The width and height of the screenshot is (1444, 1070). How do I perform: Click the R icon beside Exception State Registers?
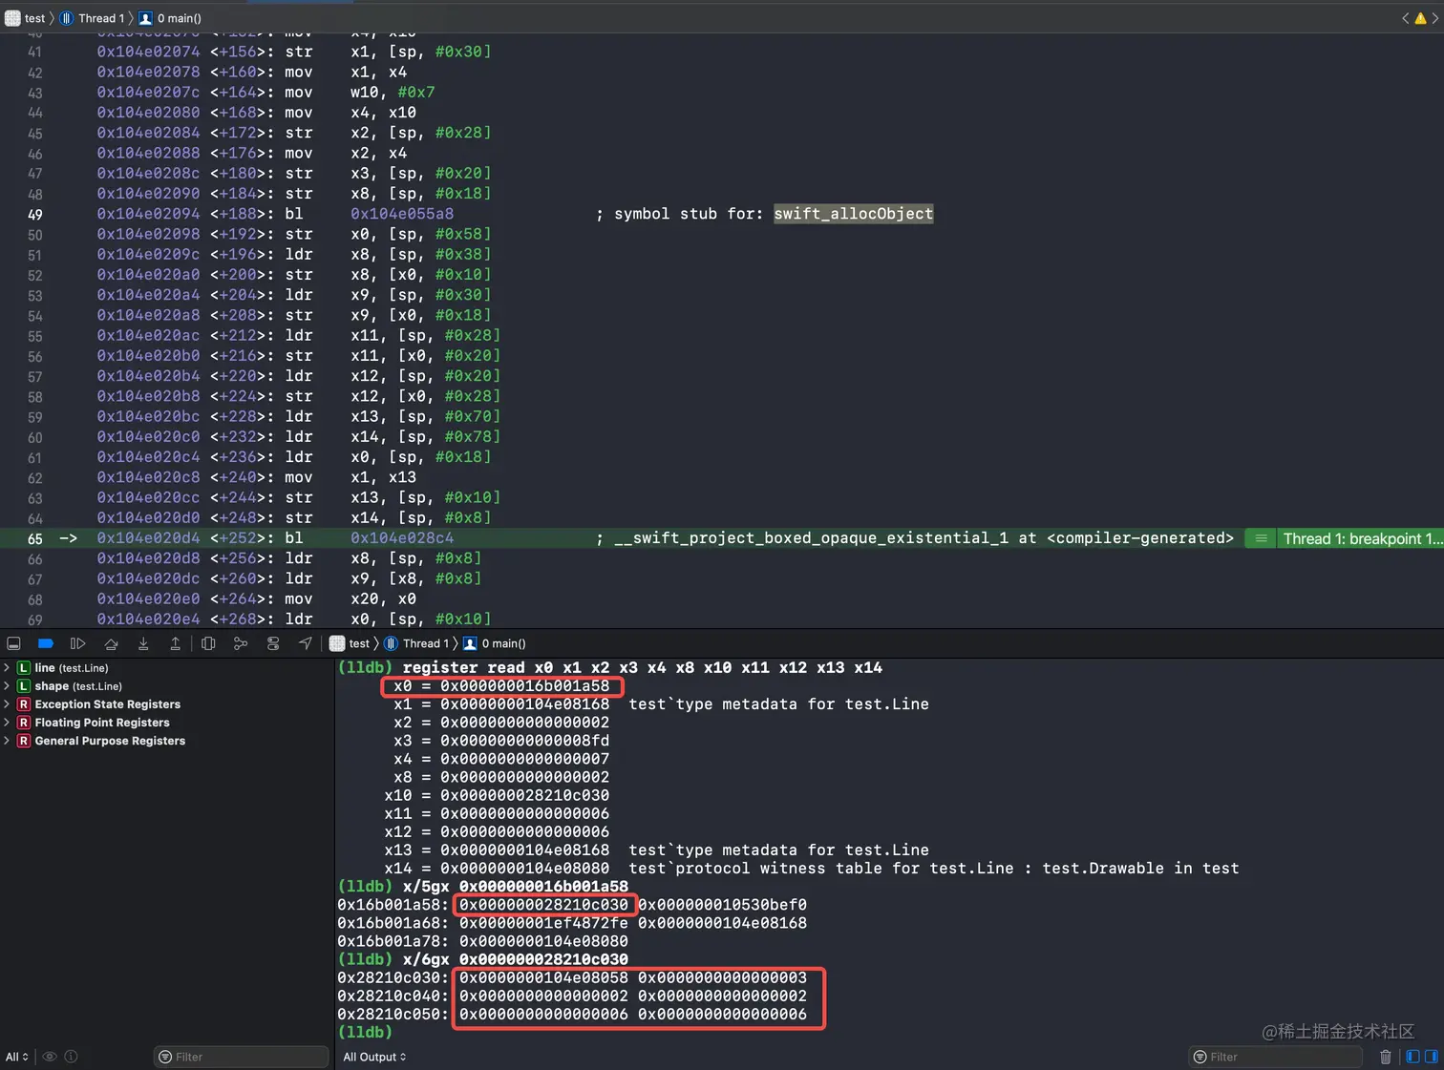coord(24,704)
